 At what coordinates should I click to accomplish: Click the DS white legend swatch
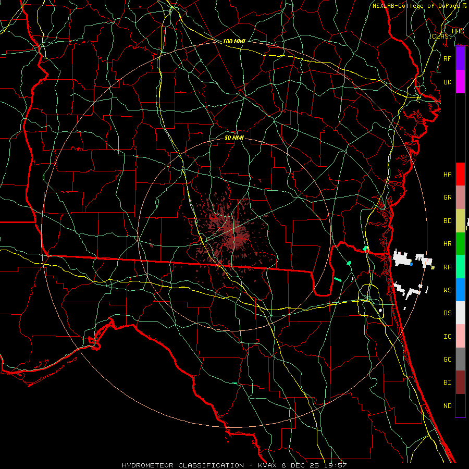pos(460,313)
